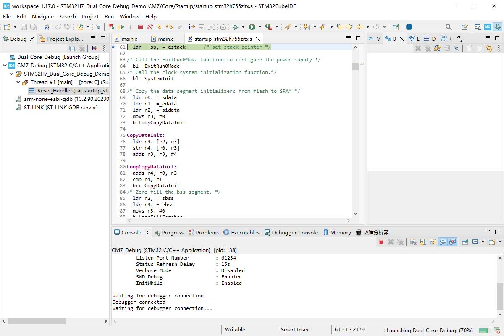The image size is (504, 336).
Task: Click the Disconnect debug icon
Action: (x=150, y=27)
